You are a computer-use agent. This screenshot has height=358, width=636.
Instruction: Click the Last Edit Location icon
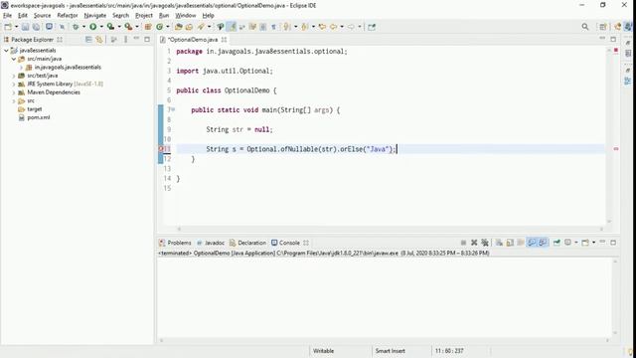[x=322, y=27]
